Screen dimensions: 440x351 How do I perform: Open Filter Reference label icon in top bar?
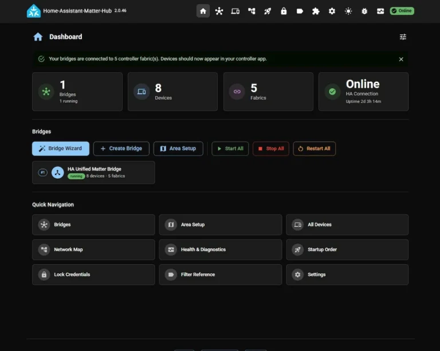(x=300, y=11)
